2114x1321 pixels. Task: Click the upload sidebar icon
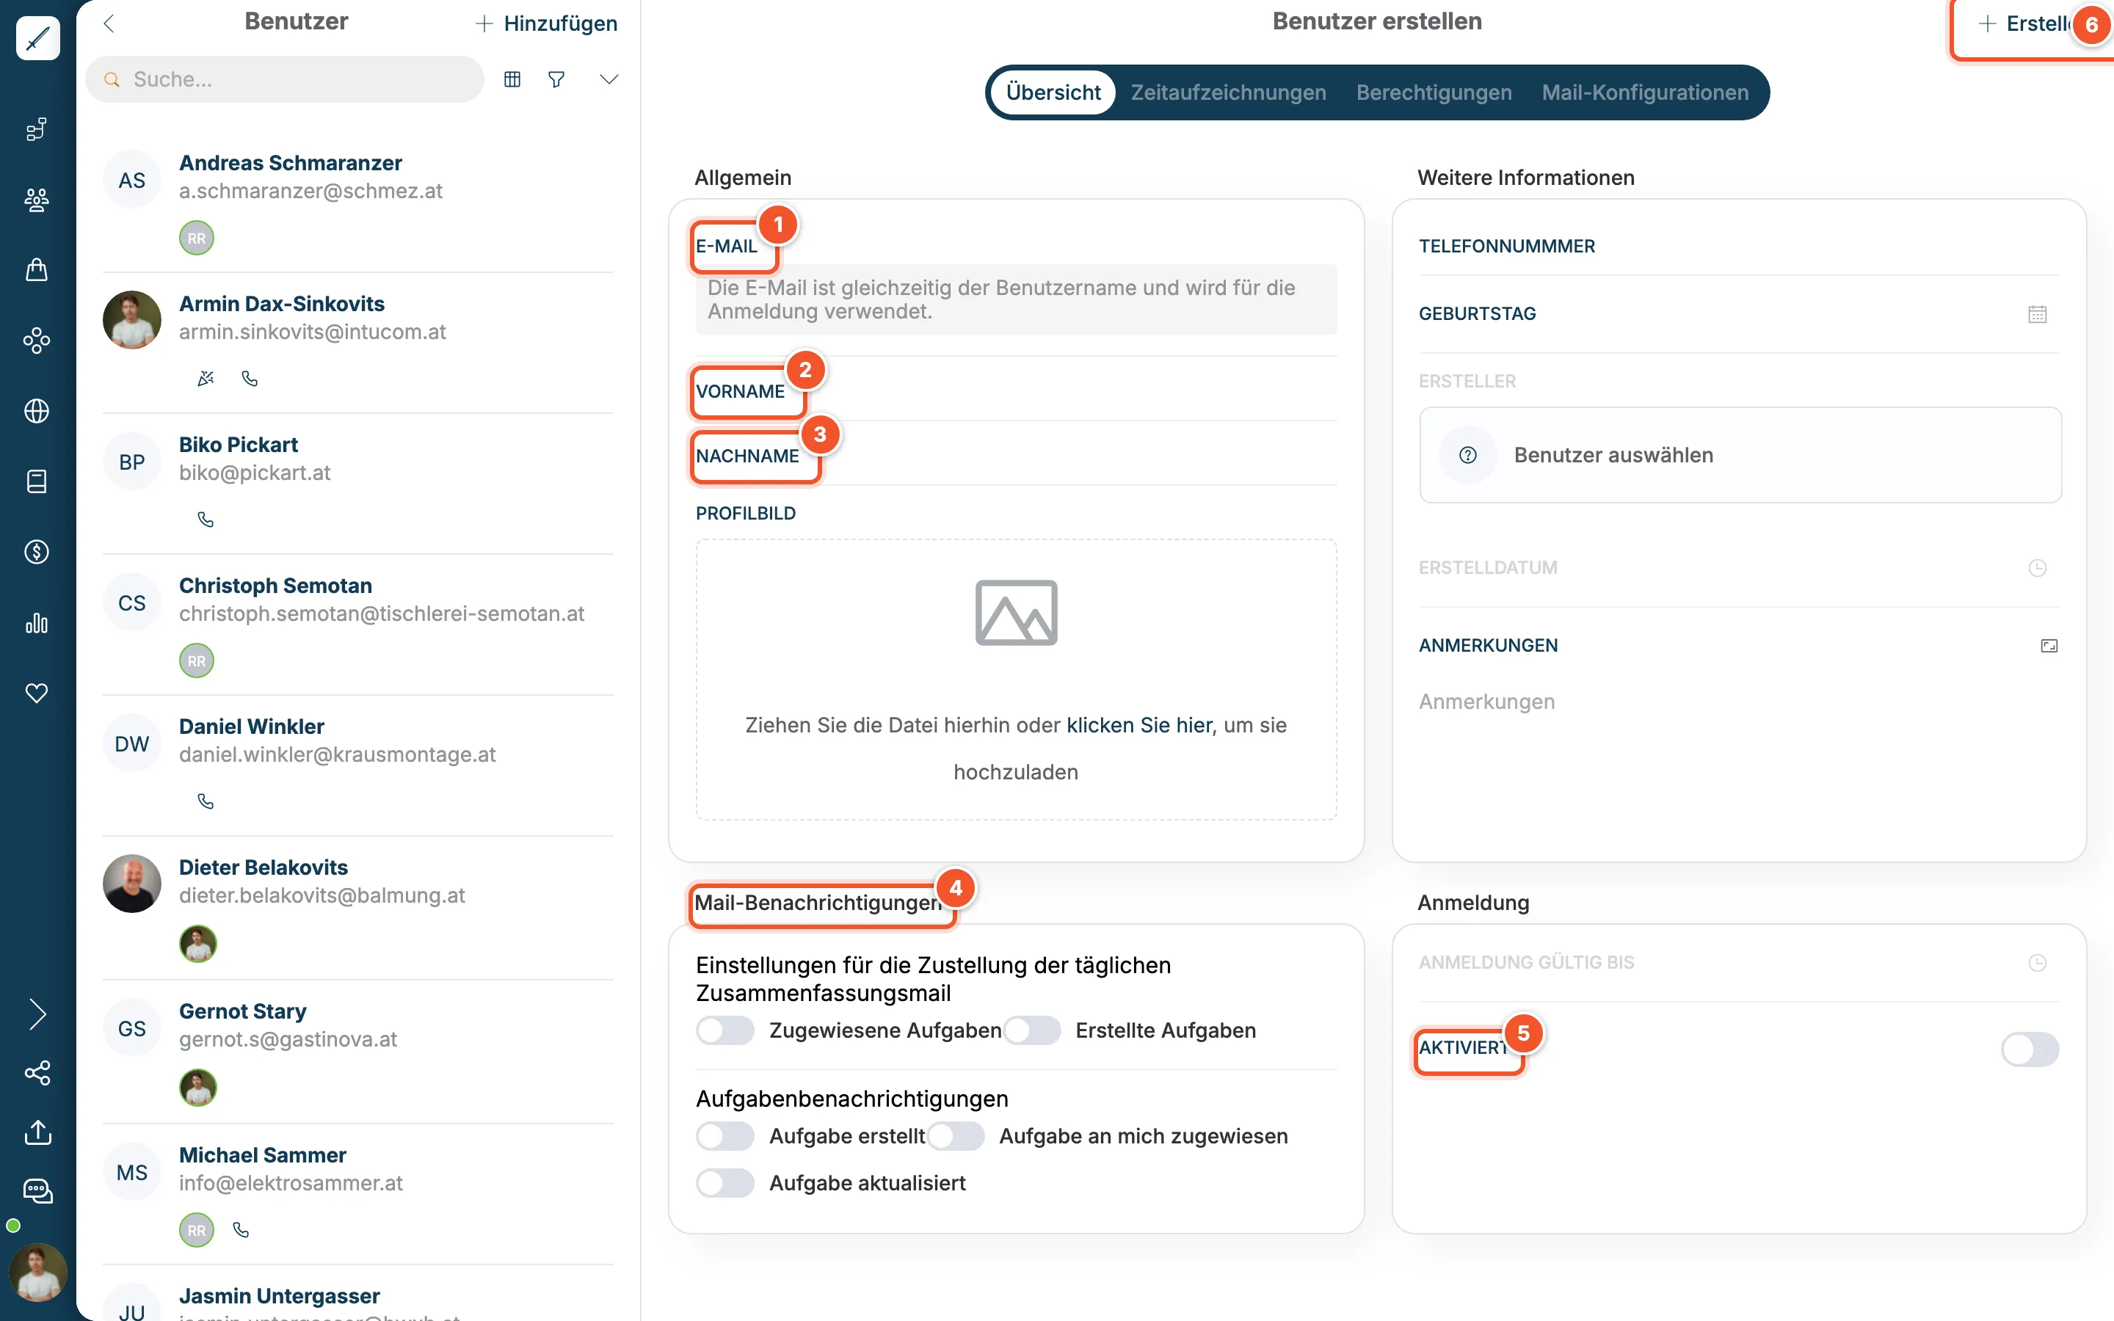click(37, 1132)
